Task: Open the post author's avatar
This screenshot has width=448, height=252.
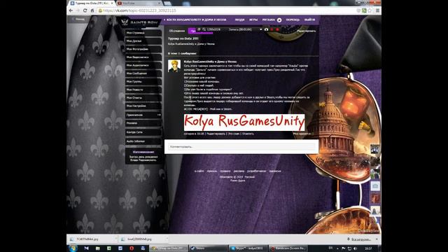Action: click(x=174, y=66)
